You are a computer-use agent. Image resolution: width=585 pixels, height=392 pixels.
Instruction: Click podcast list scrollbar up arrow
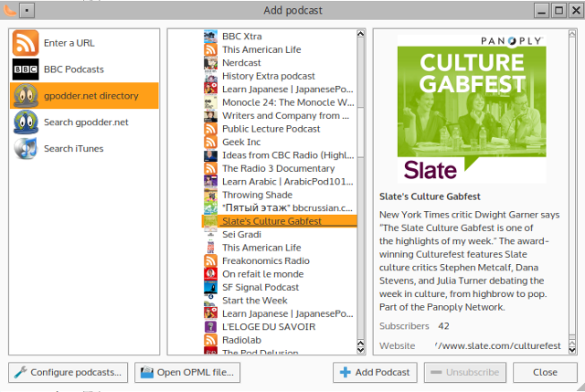(x=360, y=34)
